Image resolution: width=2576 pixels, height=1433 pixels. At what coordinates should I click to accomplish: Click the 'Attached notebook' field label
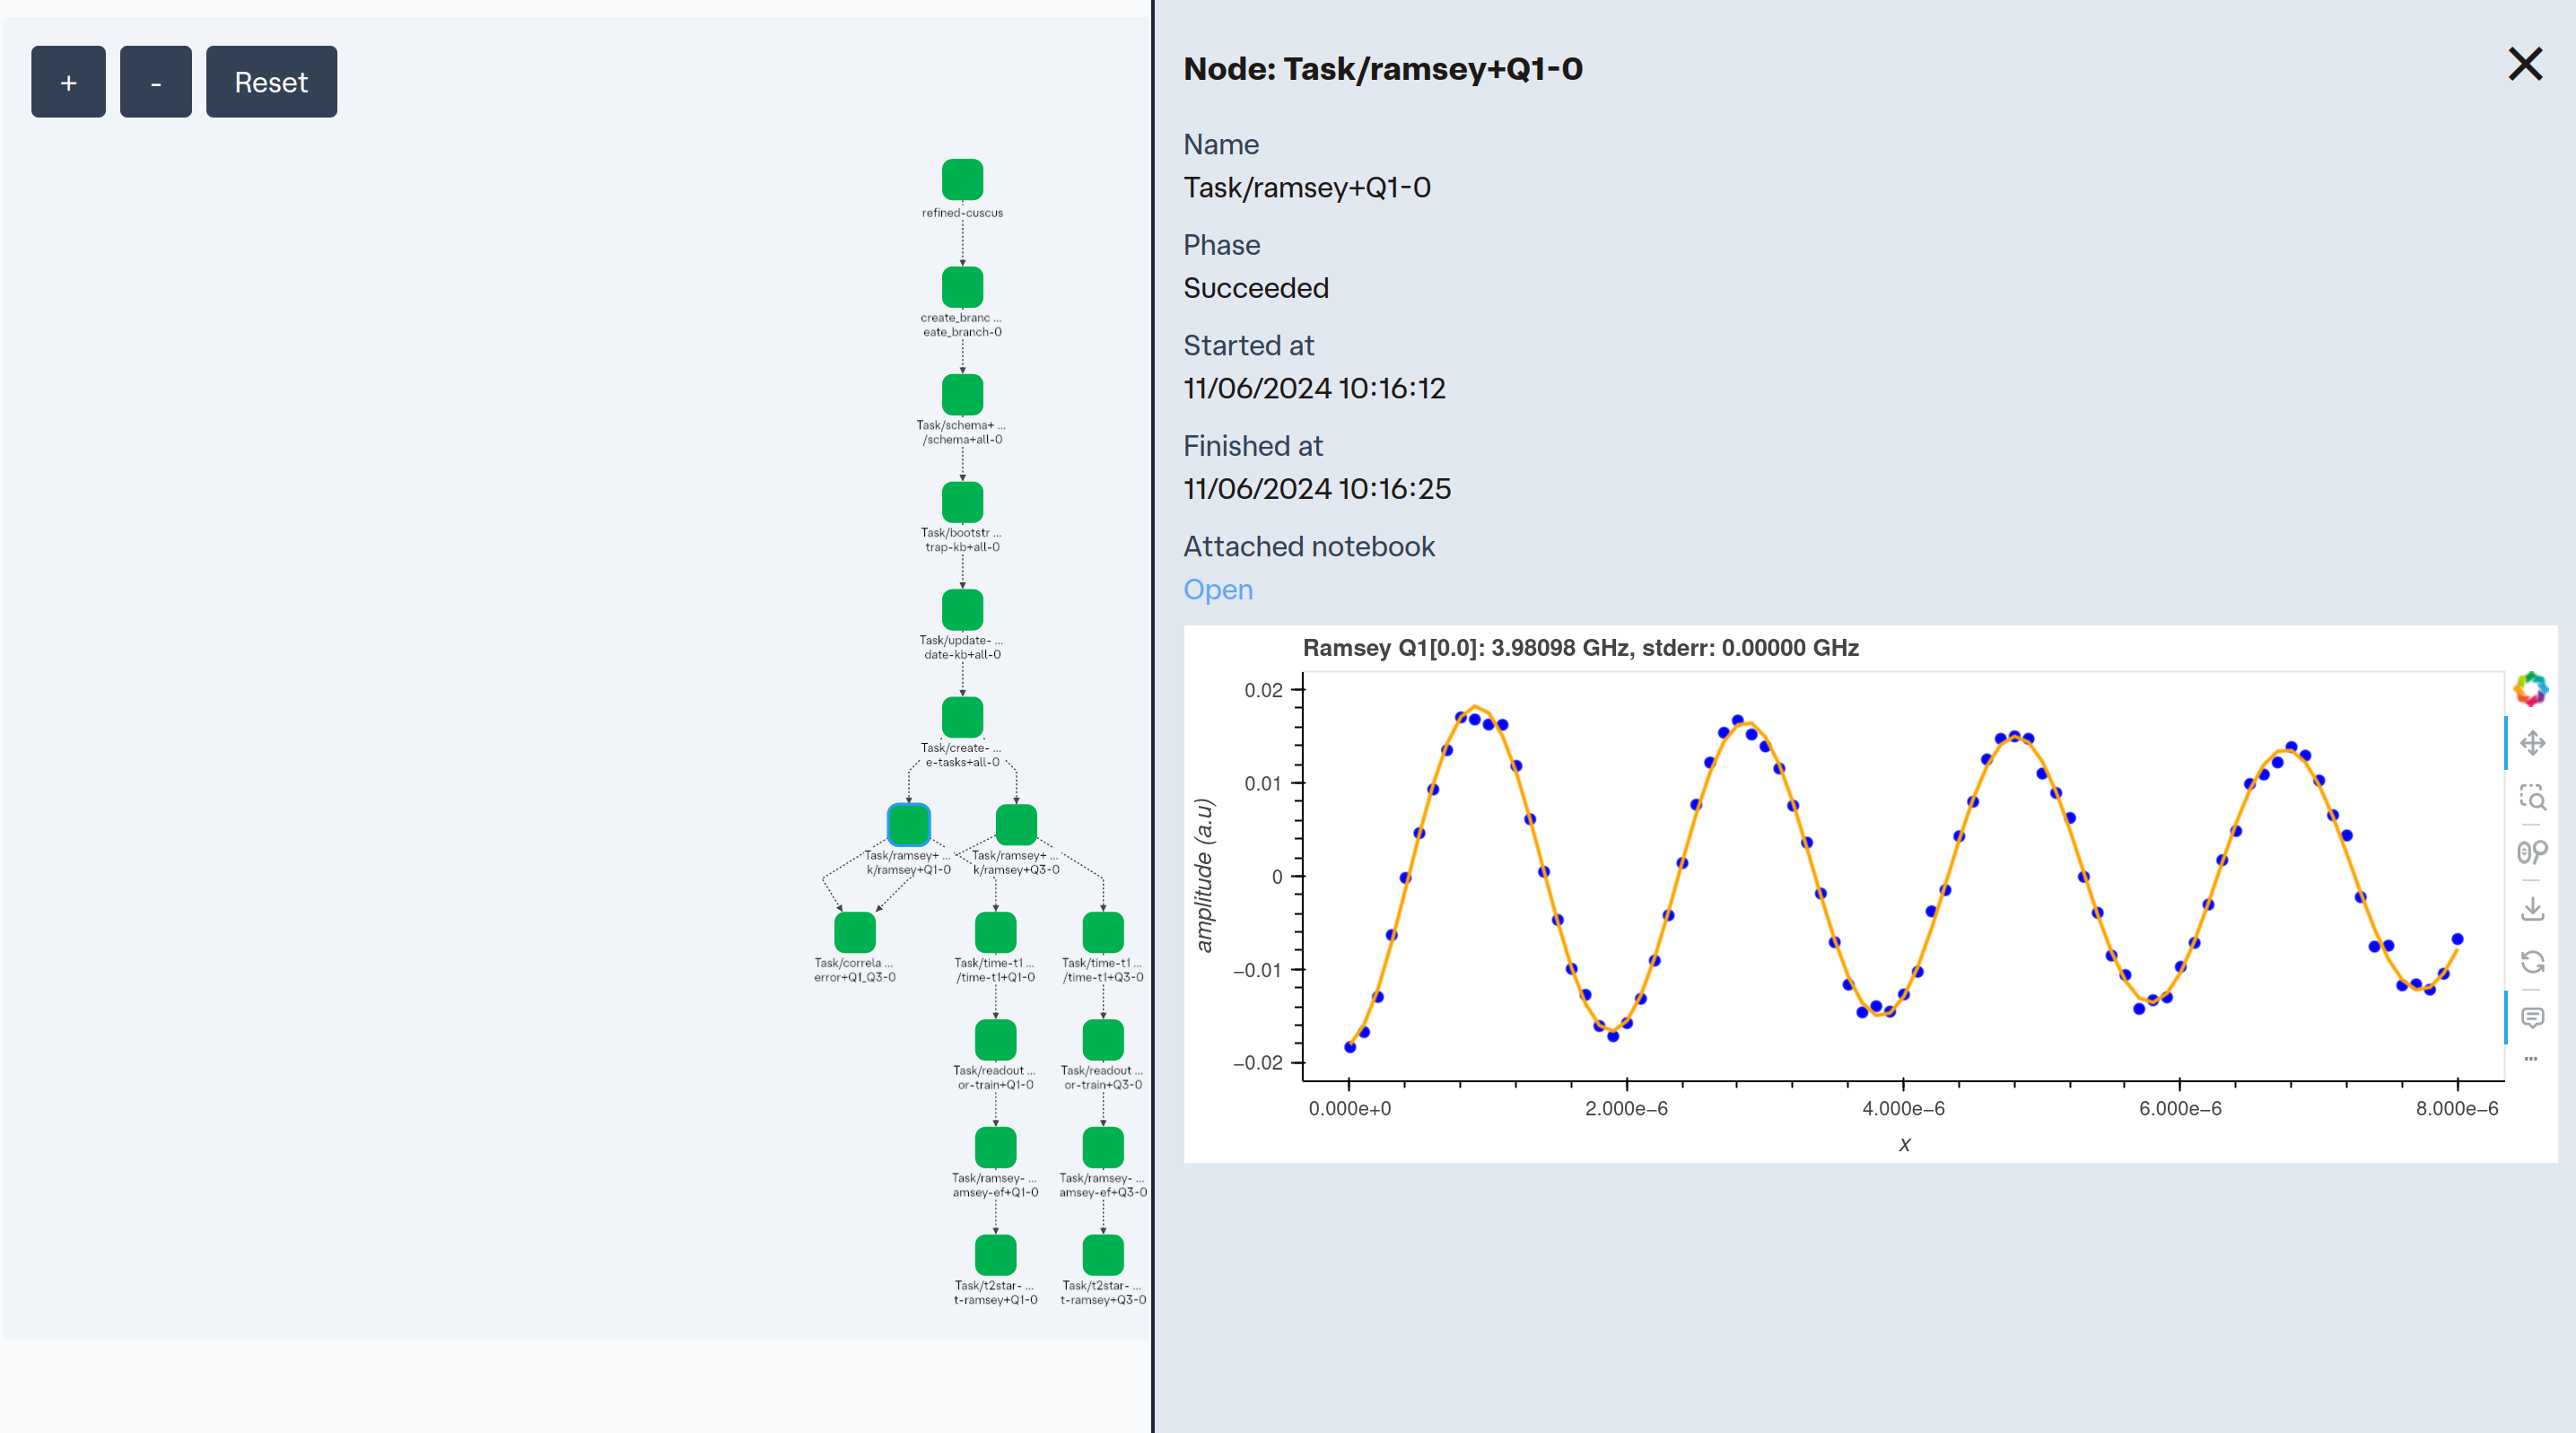click(x=1309, y=546)
